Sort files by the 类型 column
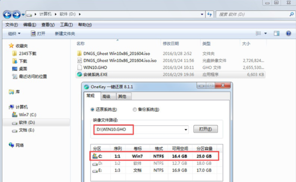Screen dimensions: 296x182 (206, 44)
